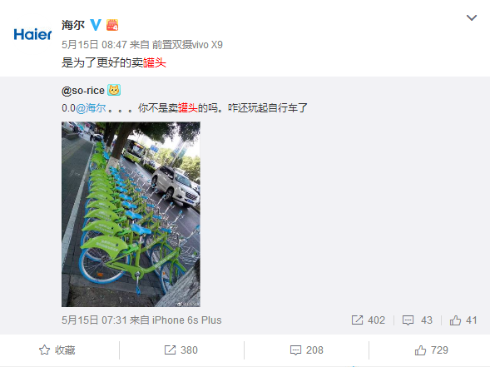
Task: Click the 收藏 favorite star
Action: pos(57,350)
